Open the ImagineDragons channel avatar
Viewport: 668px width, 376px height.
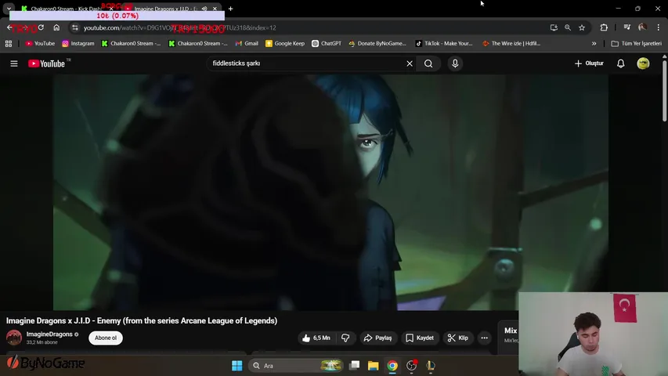coord(14,338)
